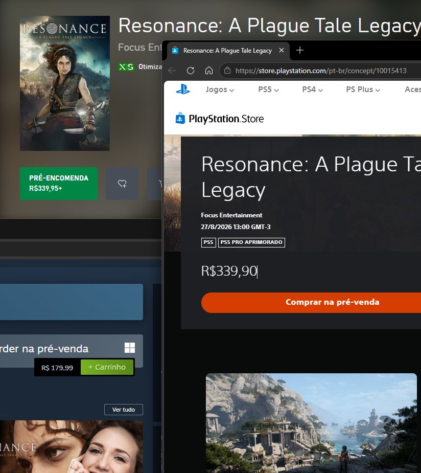421x473 pixels.
Task: Expand the Jogos dropdown menu
Action: pyautogui.click(x=220, y=89)
